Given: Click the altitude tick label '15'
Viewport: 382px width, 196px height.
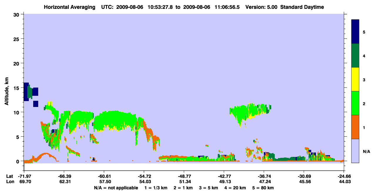Looking at the screenshot, I should point(17,88).
